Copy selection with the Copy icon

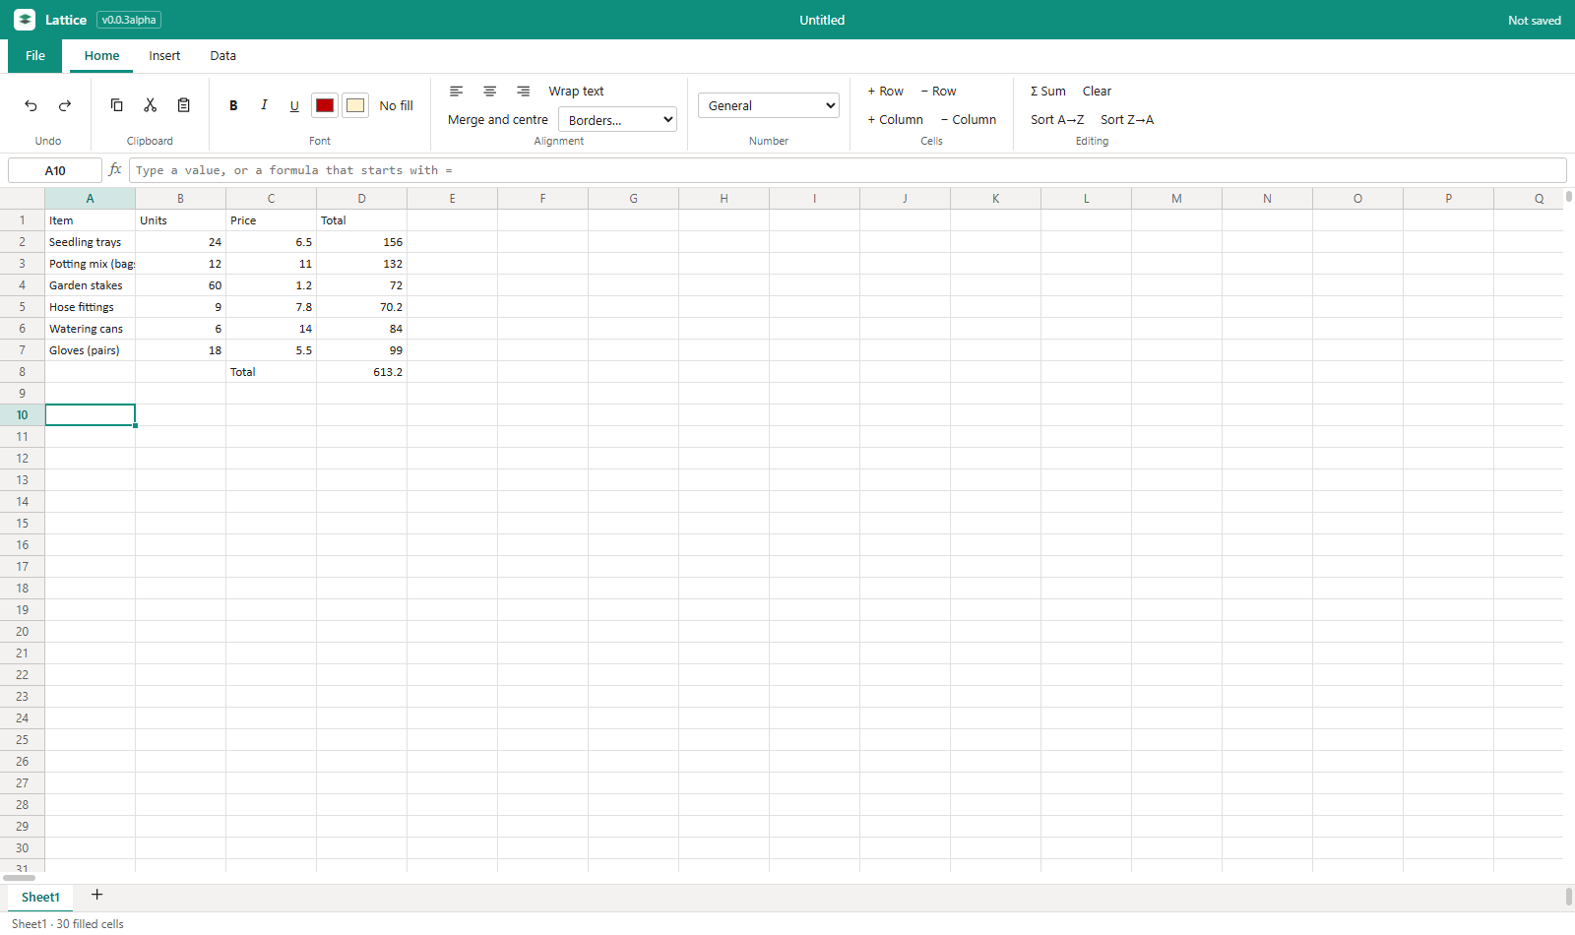tap(117, 105)
